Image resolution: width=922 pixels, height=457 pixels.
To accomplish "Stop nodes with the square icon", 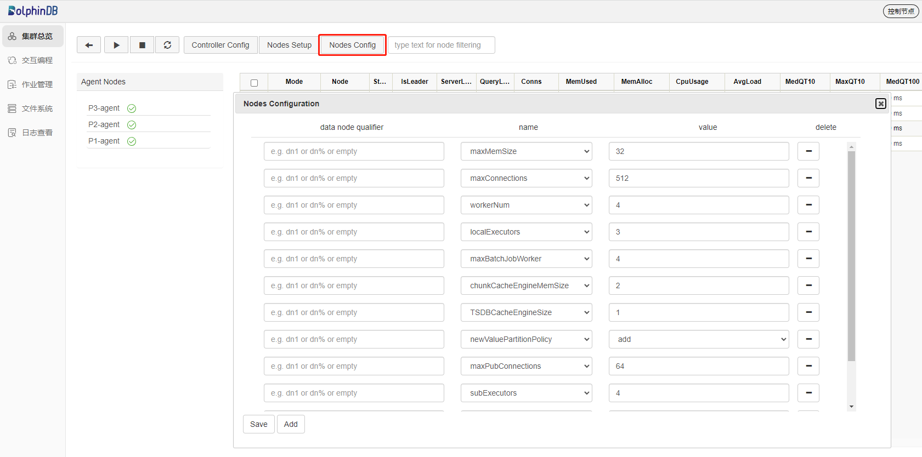I will (142, 45).
